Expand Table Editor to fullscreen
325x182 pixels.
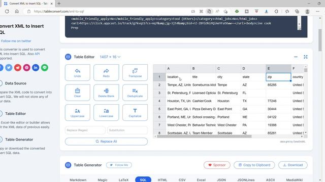pyautogui.click(x=306, y=57)
